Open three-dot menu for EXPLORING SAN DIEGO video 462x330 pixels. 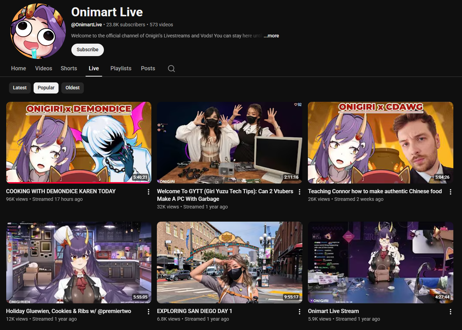point(300,312)
